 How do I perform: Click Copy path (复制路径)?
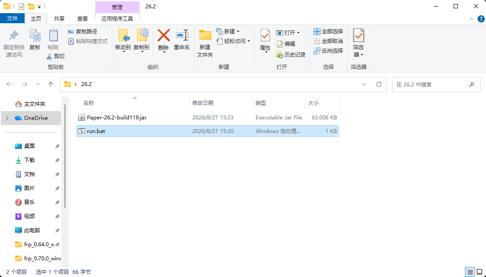(83, 31)
